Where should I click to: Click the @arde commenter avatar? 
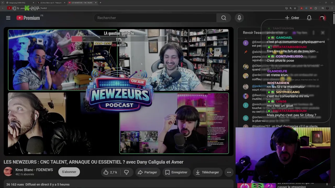click(245, 76)
